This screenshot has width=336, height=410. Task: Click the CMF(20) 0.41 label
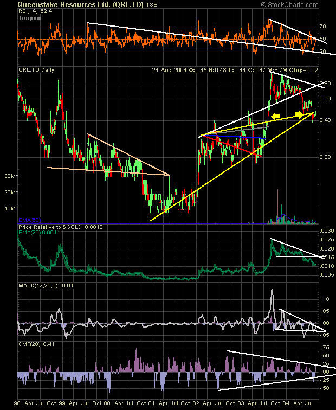36,344
